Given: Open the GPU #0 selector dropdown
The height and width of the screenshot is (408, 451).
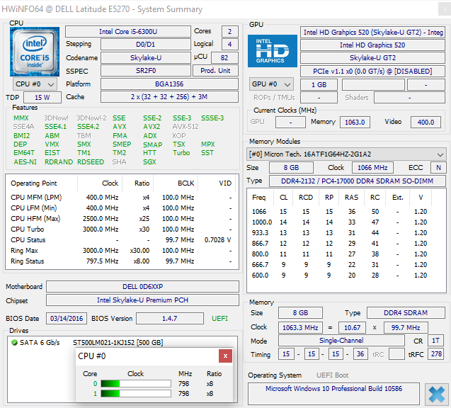Looking at the screenshot, I should pos(271,84).
